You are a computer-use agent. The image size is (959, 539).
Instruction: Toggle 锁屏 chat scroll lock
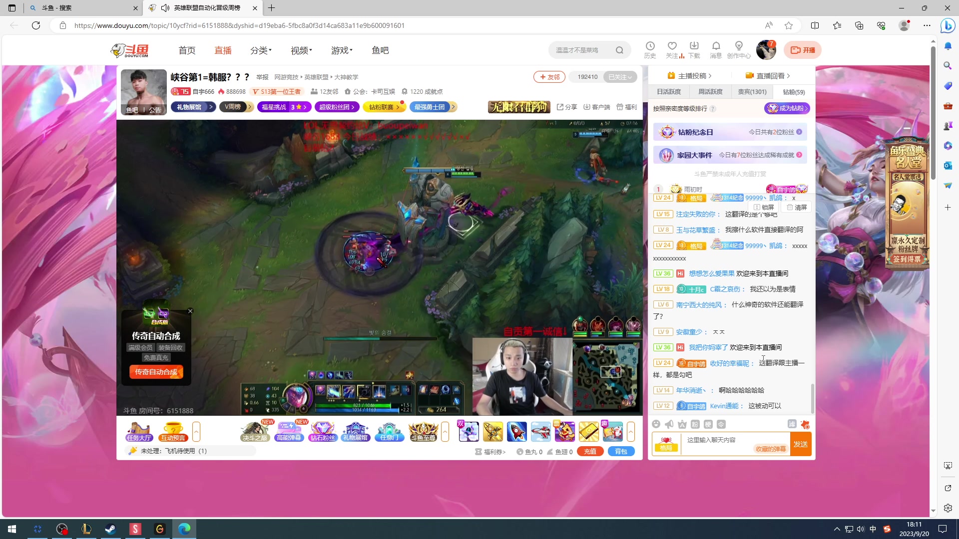(x=764, y=207)
